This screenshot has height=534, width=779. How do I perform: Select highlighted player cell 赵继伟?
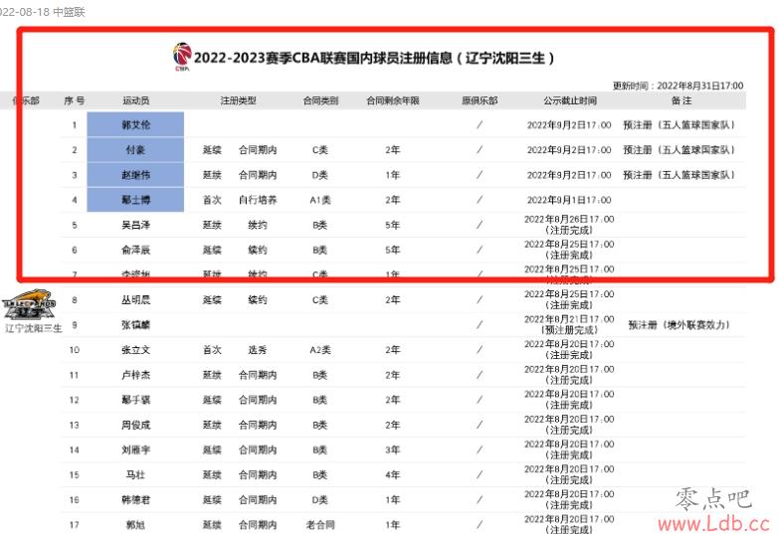[x=135, y=175]
